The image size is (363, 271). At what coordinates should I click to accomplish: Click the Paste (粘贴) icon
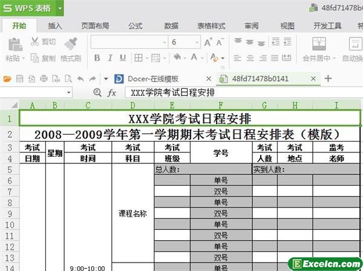[x=13, y=44]
